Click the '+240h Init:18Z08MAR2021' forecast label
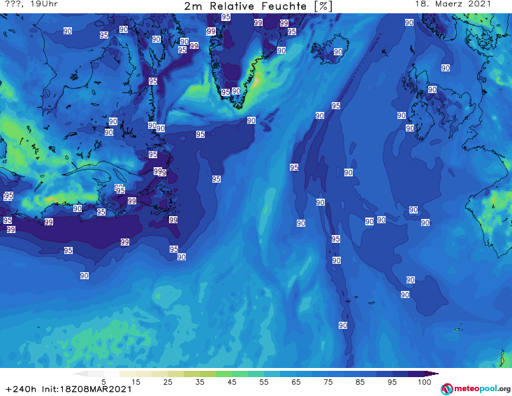 (x=68, y=389)
